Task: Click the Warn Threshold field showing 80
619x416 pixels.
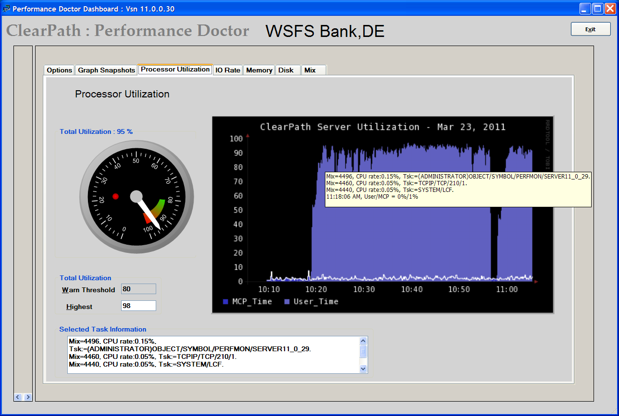Action: point(138,289)
